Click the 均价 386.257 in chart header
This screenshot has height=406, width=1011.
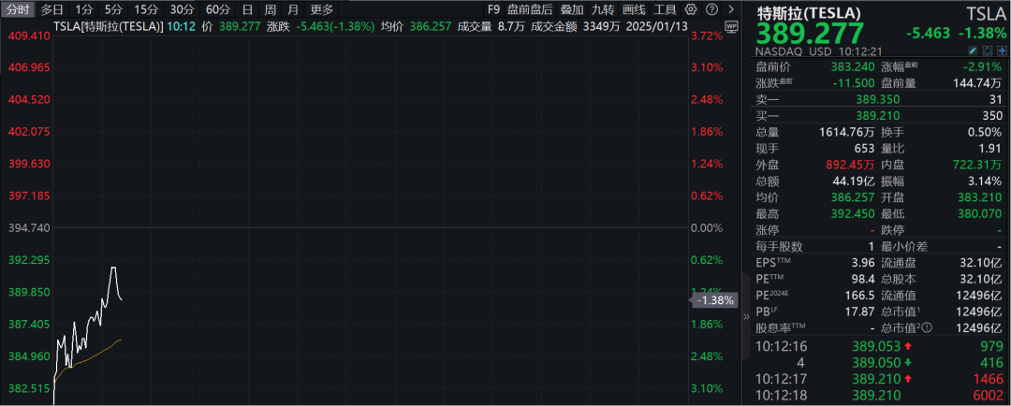(416, 26)
